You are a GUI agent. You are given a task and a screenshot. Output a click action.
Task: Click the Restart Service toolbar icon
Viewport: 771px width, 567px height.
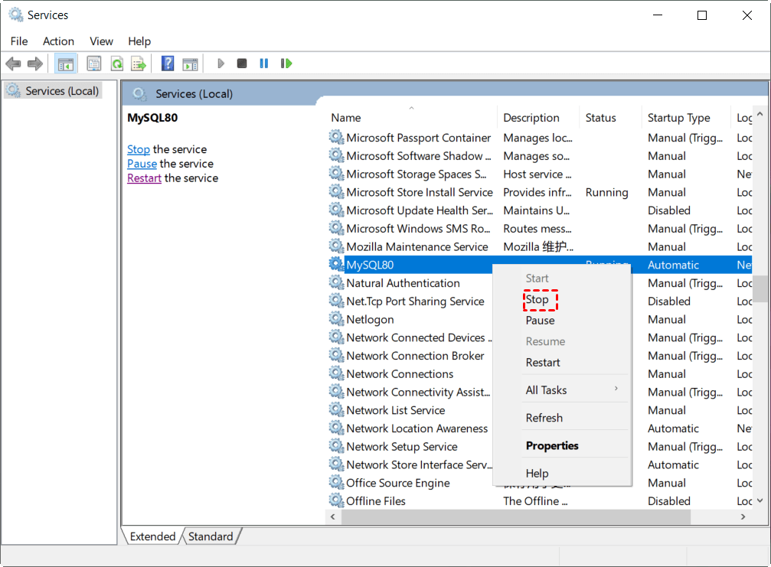(x=286, y=64)
